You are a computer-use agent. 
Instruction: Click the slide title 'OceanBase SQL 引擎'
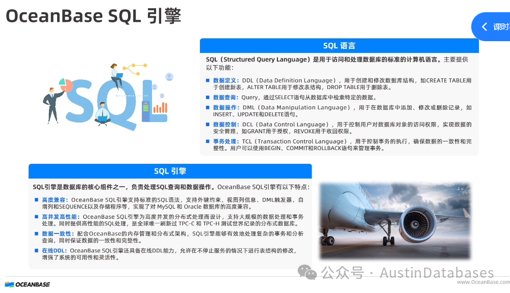[x=93, y=16]
